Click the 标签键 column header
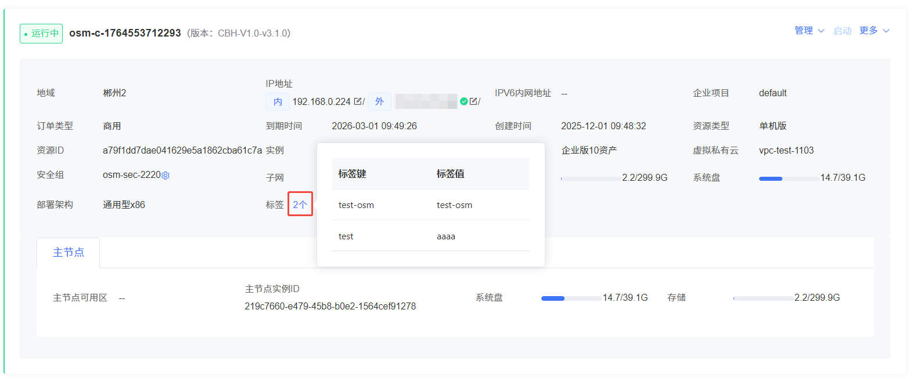 353,174
